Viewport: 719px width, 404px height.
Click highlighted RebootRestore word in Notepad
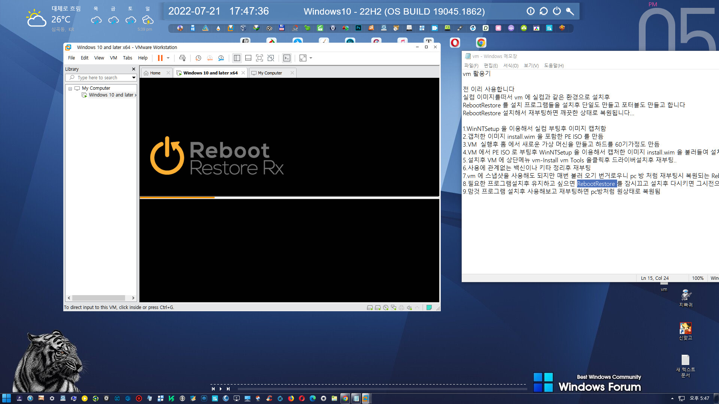tap(596, 184)
